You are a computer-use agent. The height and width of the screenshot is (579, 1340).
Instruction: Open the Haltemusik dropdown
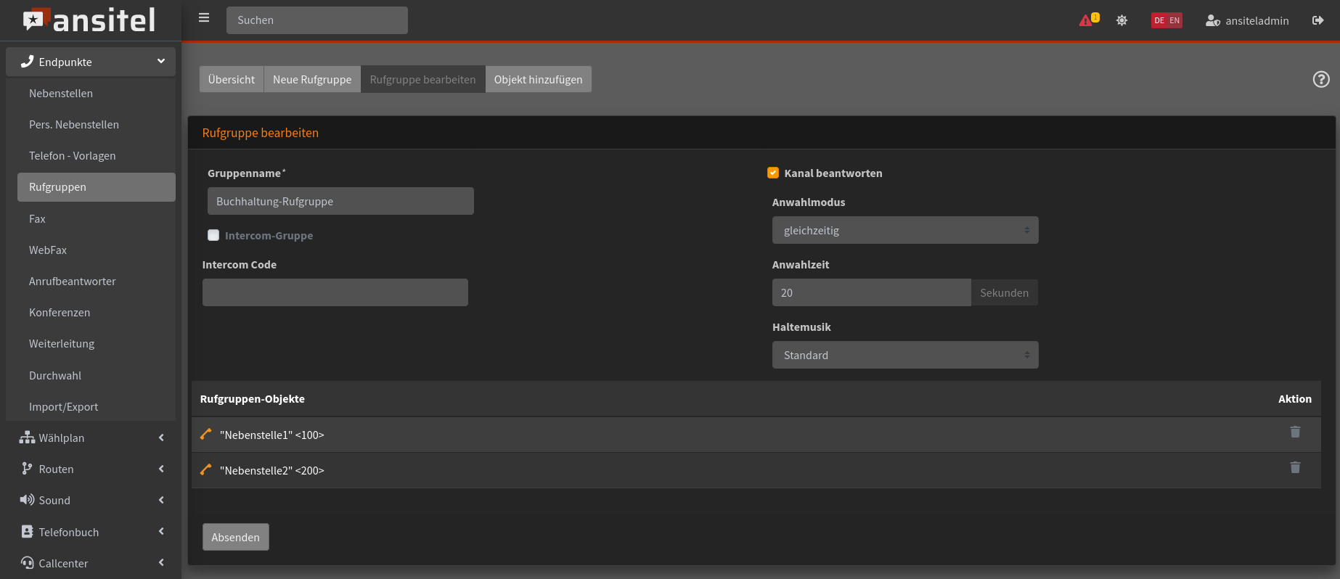(x=904, y=355)
